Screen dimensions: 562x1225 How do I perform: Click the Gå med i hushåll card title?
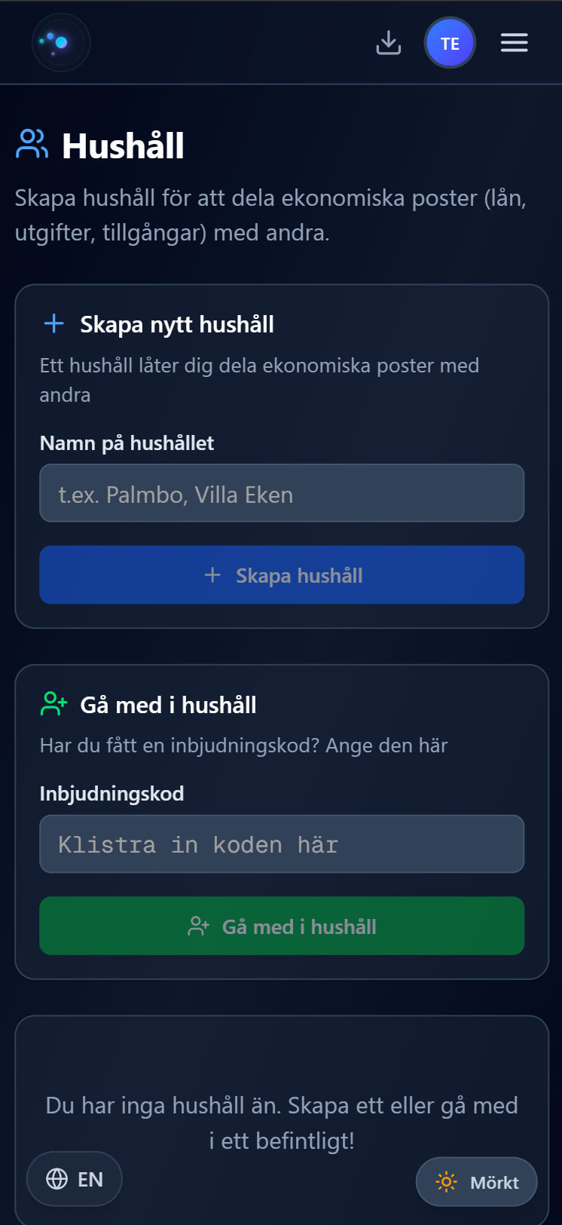[x=168, y=705]
